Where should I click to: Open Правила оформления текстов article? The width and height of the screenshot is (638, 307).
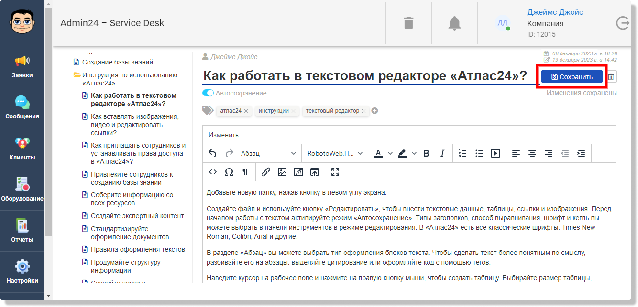pyautogui.click(x=138, y=249)
